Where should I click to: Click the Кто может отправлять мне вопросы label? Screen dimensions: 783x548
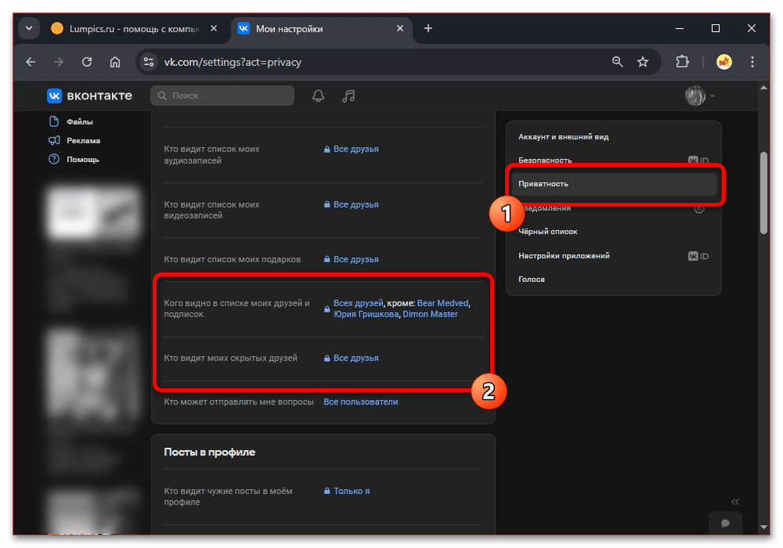239,402
